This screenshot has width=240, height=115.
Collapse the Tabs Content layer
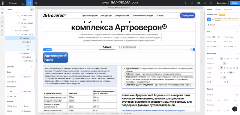(x=16, y=31)
